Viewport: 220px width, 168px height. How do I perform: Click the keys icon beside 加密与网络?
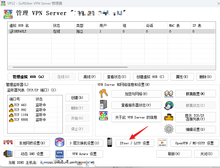(103, 94)
